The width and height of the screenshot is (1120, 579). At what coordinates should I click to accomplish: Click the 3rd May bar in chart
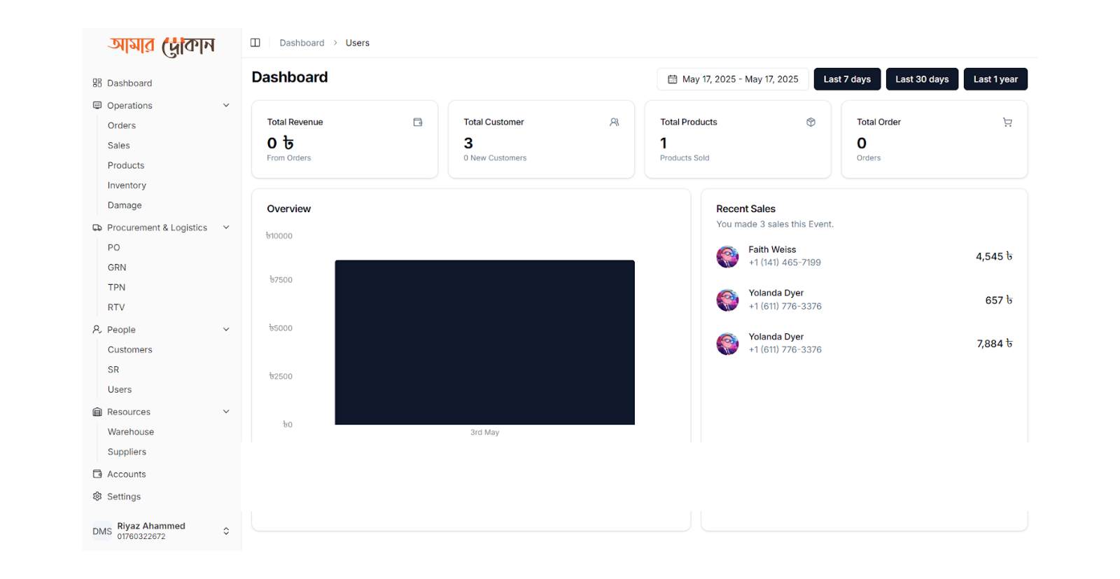tap(484, 342)
